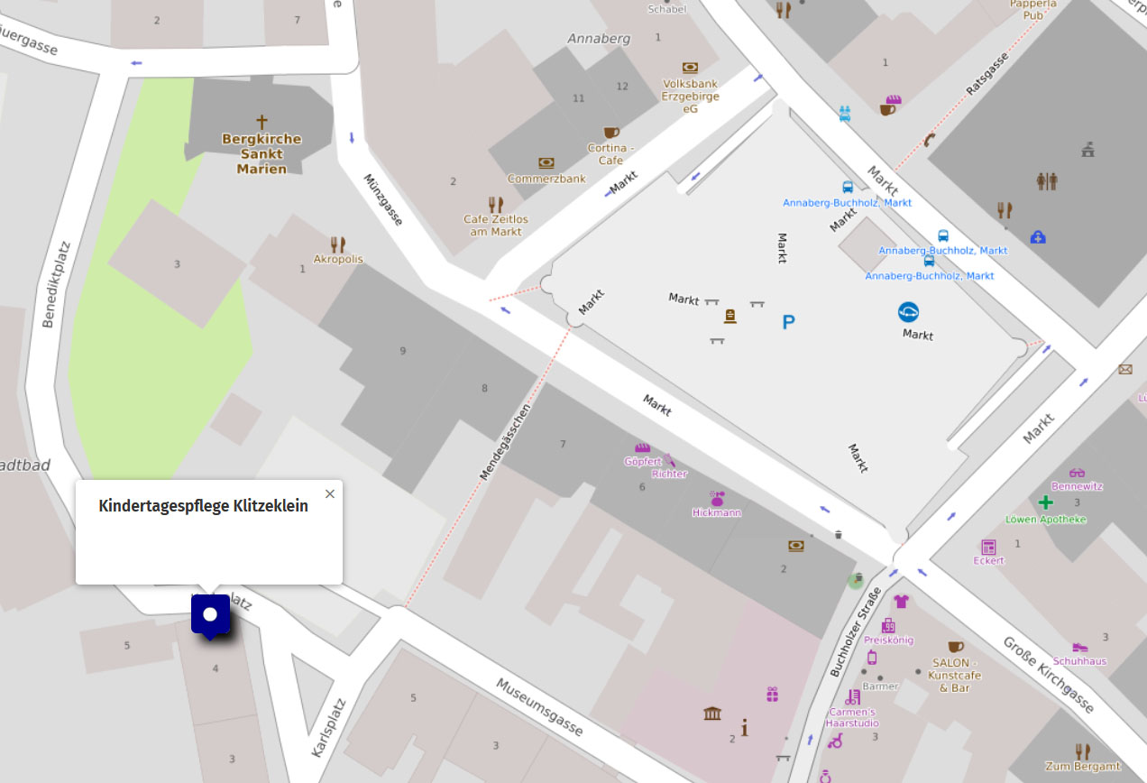Click the SALON Kunstcafe & Bar icon
1147x783 pixels.
point(955,647)
